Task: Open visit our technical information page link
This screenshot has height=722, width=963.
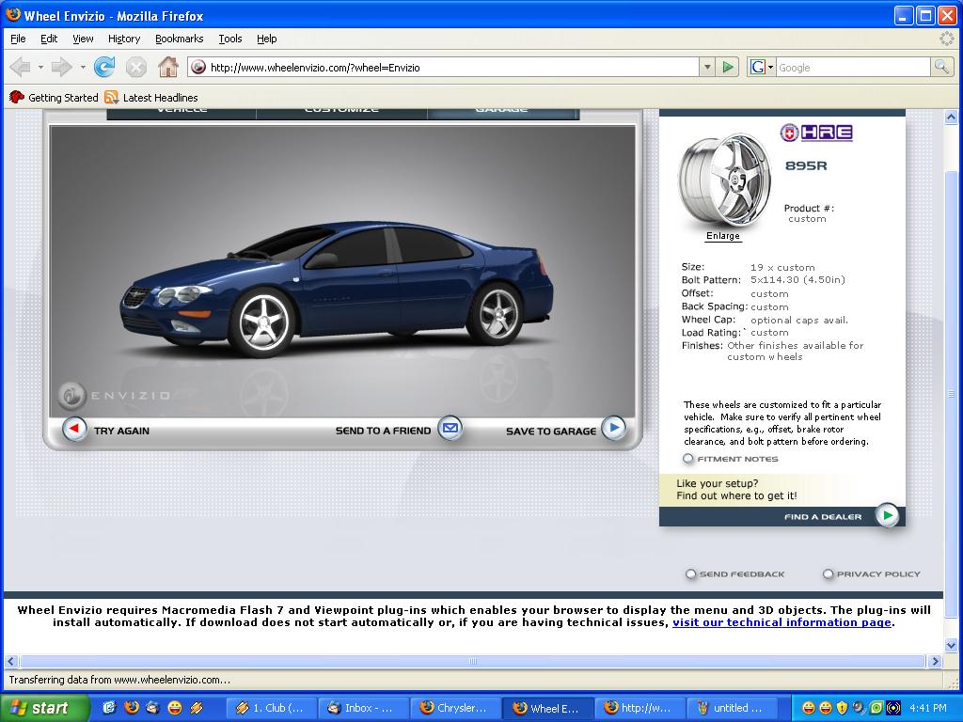Action: (781, 622)
